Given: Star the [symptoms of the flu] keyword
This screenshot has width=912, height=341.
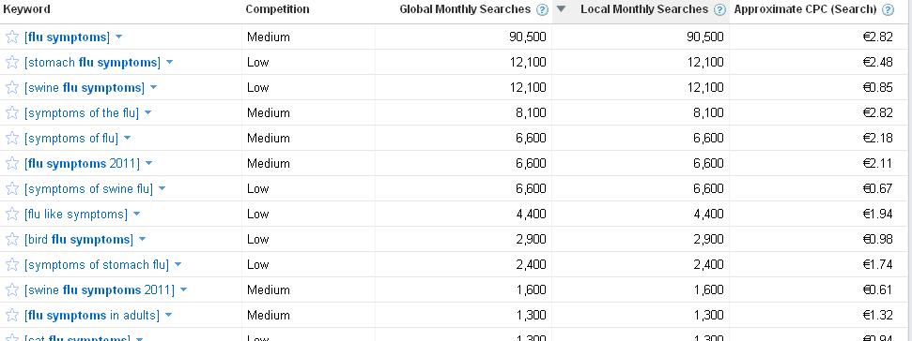Looking at the screenshot, I should tap(11, 113).
